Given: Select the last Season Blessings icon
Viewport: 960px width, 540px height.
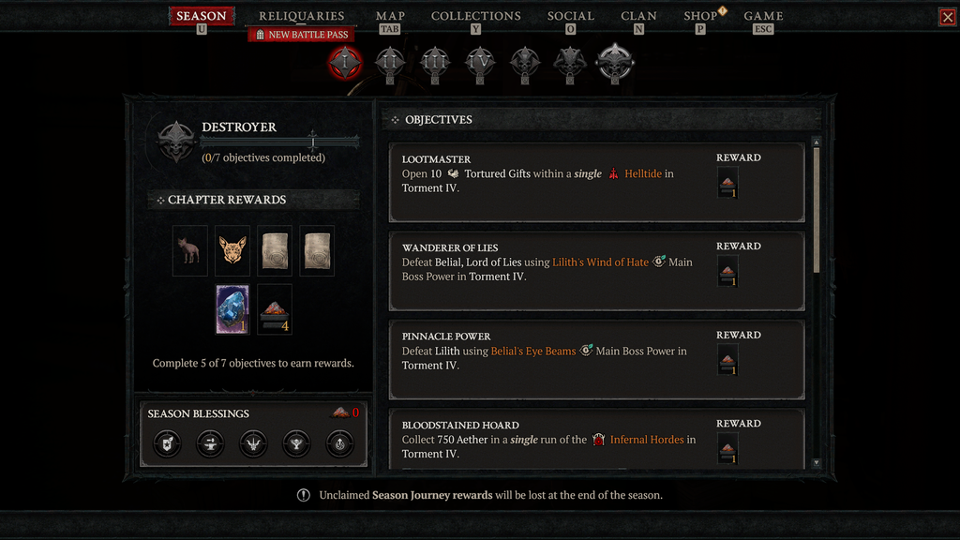Looking at the screenshot, I should (339, 443).
